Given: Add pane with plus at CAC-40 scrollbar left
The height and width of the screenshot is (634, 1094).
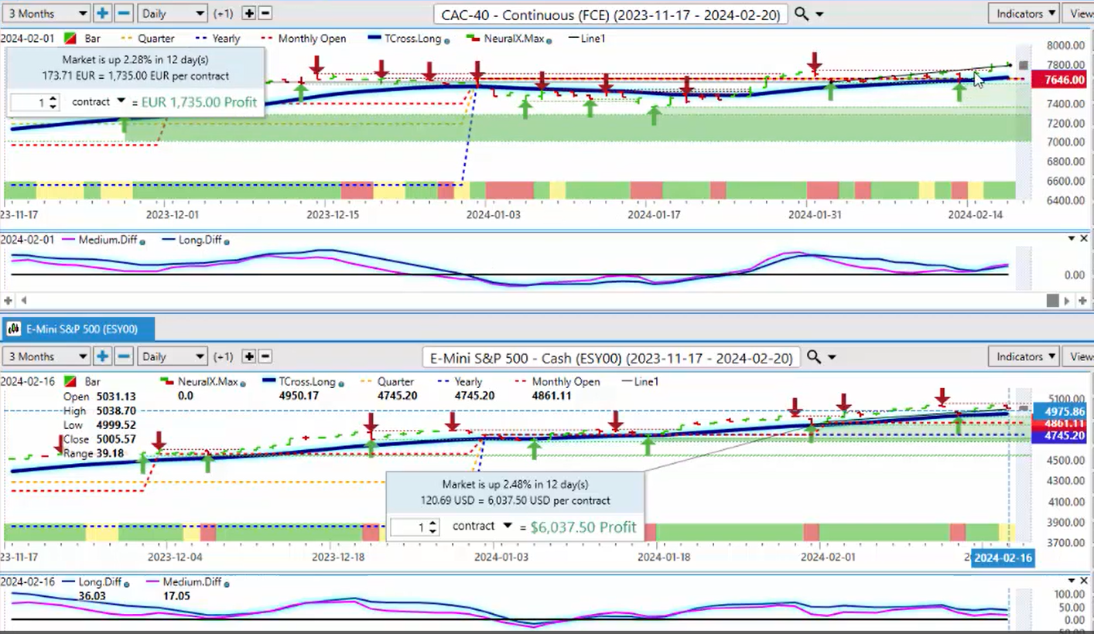Looking at the screenshot, I should [x=8, y=300].
